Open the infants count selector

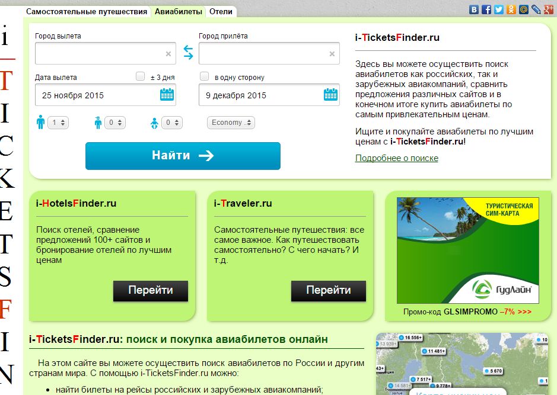[x=172, y=123]
